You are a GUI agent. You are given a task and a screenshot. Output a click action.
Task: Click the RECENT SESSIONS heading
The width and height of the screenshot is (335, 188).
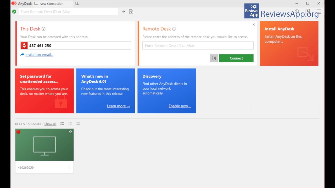coord(29,124)
